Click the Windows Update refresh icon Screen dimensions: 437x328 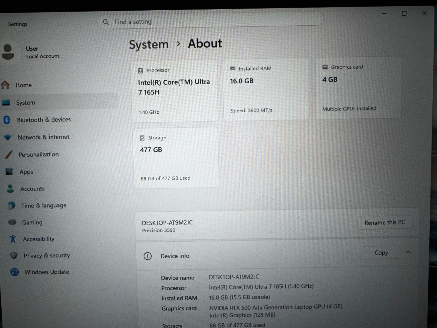pyautogui.click(x=14, y=272)
